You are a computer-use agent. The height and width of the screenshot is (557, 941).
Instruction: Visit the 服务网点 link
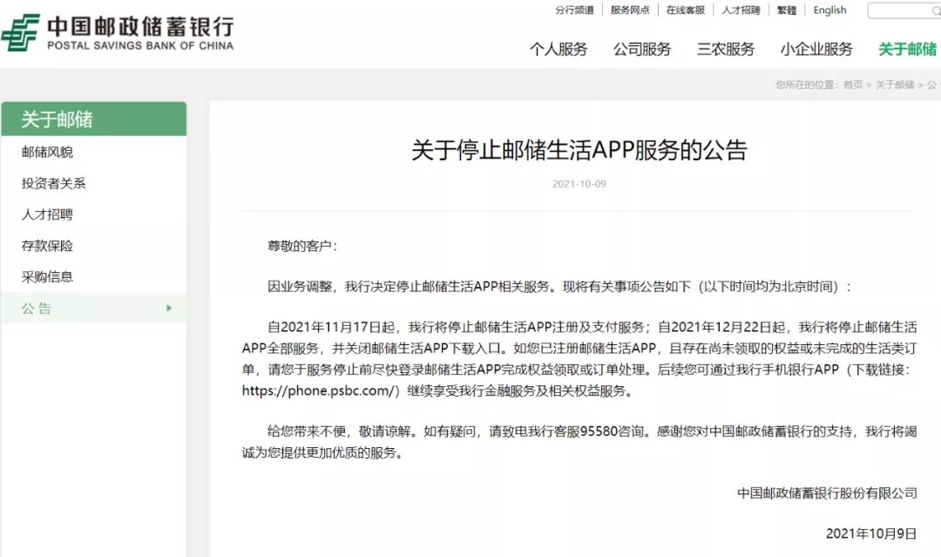(x=630, y=10)
